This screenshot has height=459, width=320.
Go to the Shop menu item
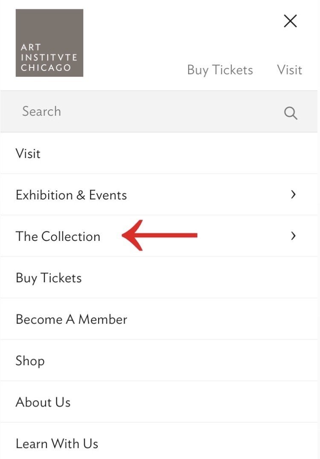(159, 360)
